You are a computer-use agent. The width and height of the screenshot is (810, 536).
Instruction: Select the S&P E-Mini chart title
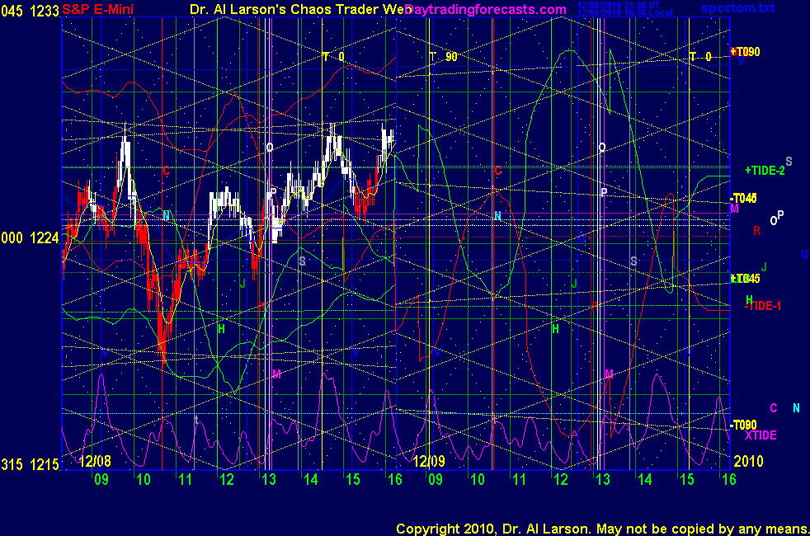(97, 9)
